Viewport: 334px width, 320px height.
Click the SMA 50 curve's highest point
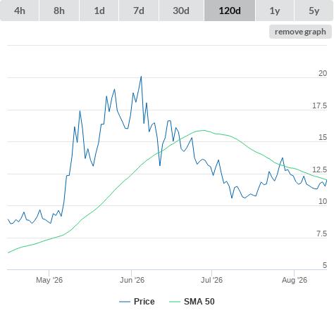[202, 130]
